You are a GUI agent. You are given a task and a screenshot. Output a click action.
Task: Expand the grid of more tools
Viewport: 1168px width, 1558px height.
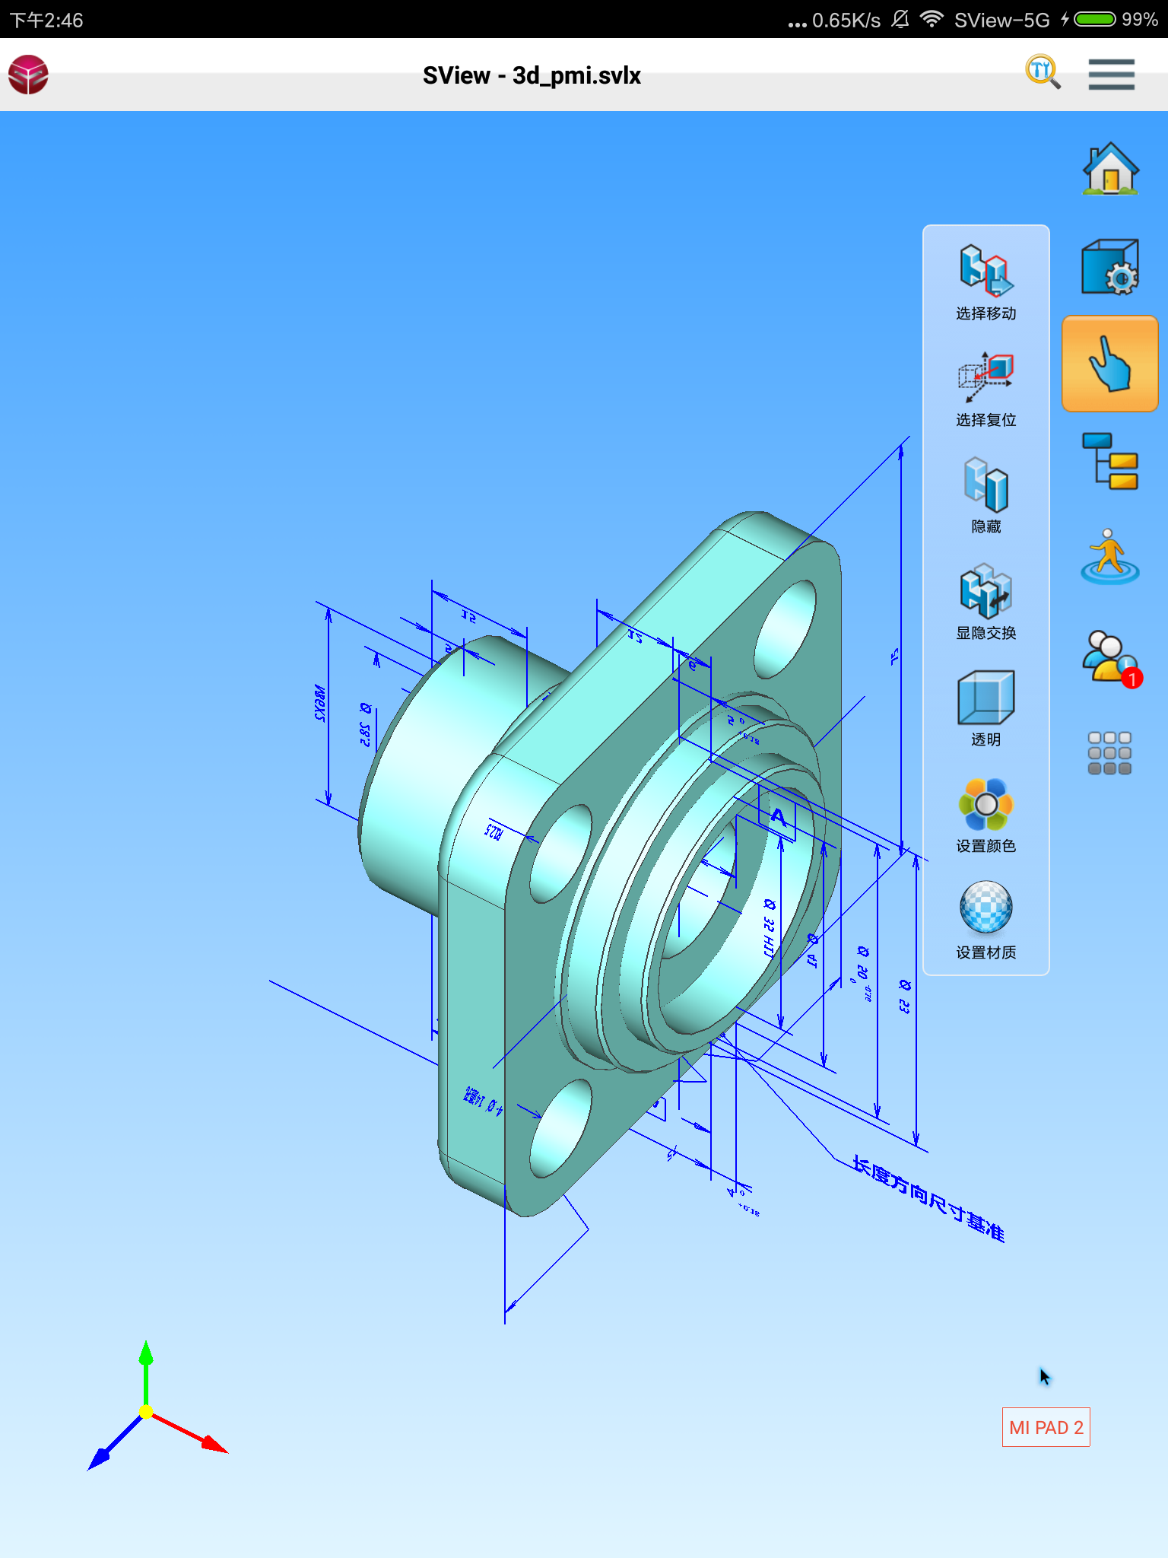1110,753
